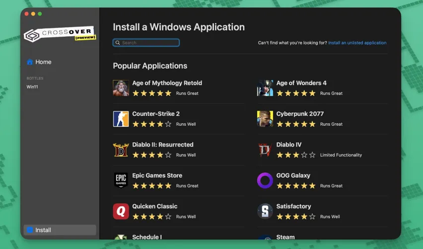
Task: Click the Home house icon in sidebar
Action: pyautogui.click(x=30, y=62)
